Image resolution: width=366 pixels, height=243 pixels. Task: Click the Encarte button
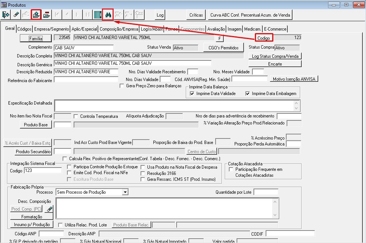pos(275,64)
